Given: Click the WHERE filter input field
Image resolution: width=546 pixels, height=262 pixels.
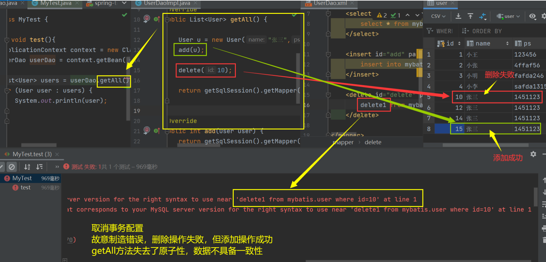Looking at the screenshot, I should click(444, 31).
